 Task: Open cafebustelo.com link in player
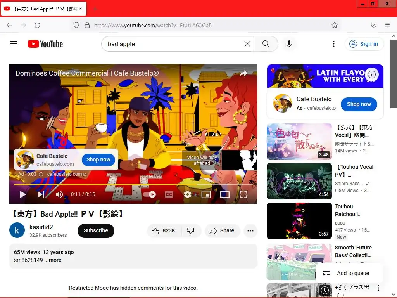(67, 174)
